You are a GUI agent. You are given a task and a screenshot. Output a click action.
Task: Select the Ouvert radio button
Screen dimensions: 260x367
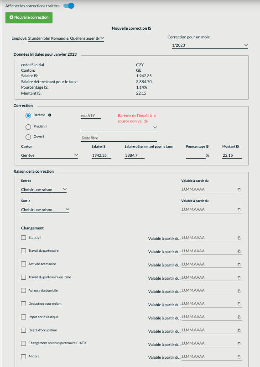pos(28,137)
